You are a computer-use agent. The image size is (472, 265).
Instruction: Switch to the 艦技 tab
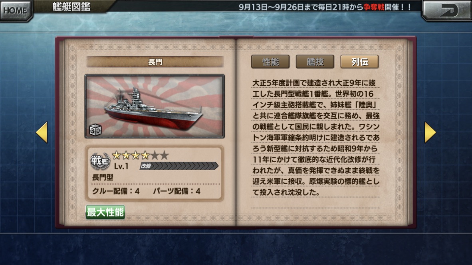[315, 62]
